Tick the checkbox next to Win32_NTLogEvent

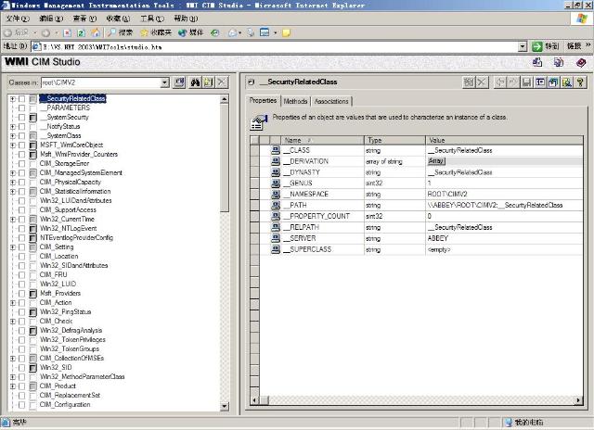tap(22, 228)
